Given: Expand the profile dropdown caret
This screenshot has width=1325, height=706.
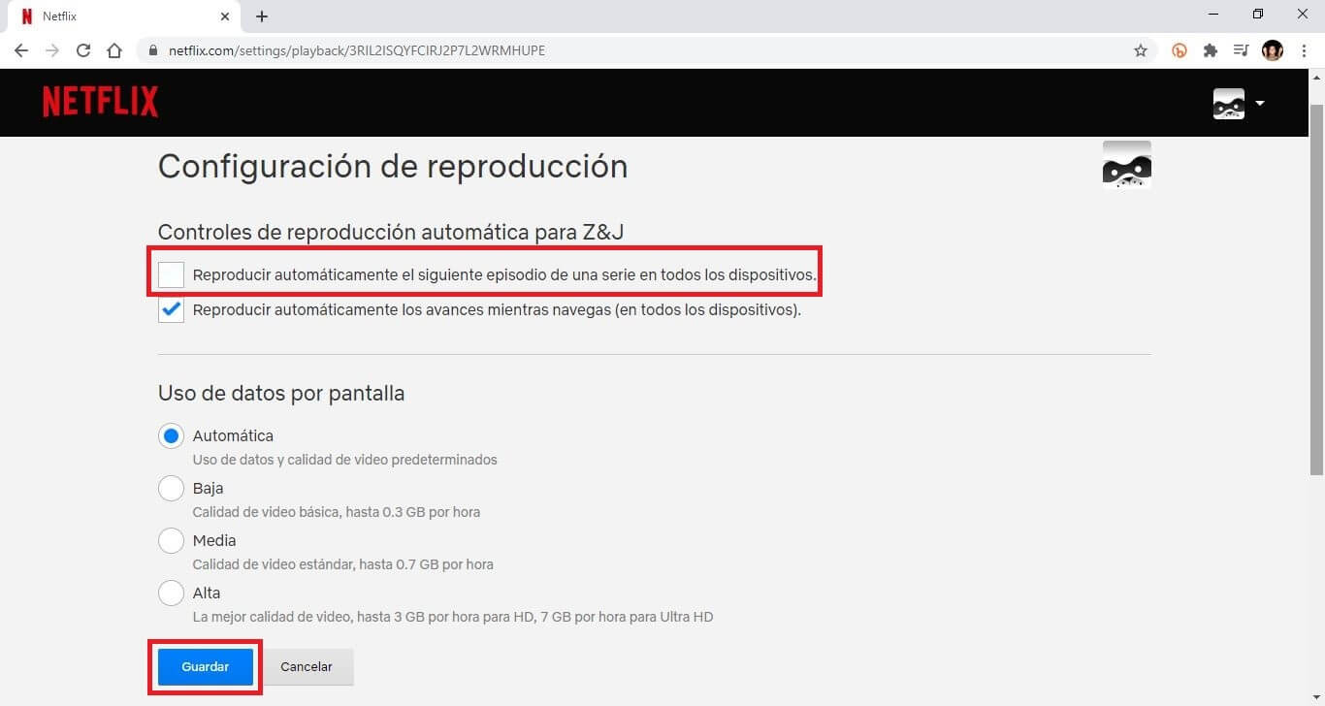Looking at the screenshot, I should point(1260,103).
